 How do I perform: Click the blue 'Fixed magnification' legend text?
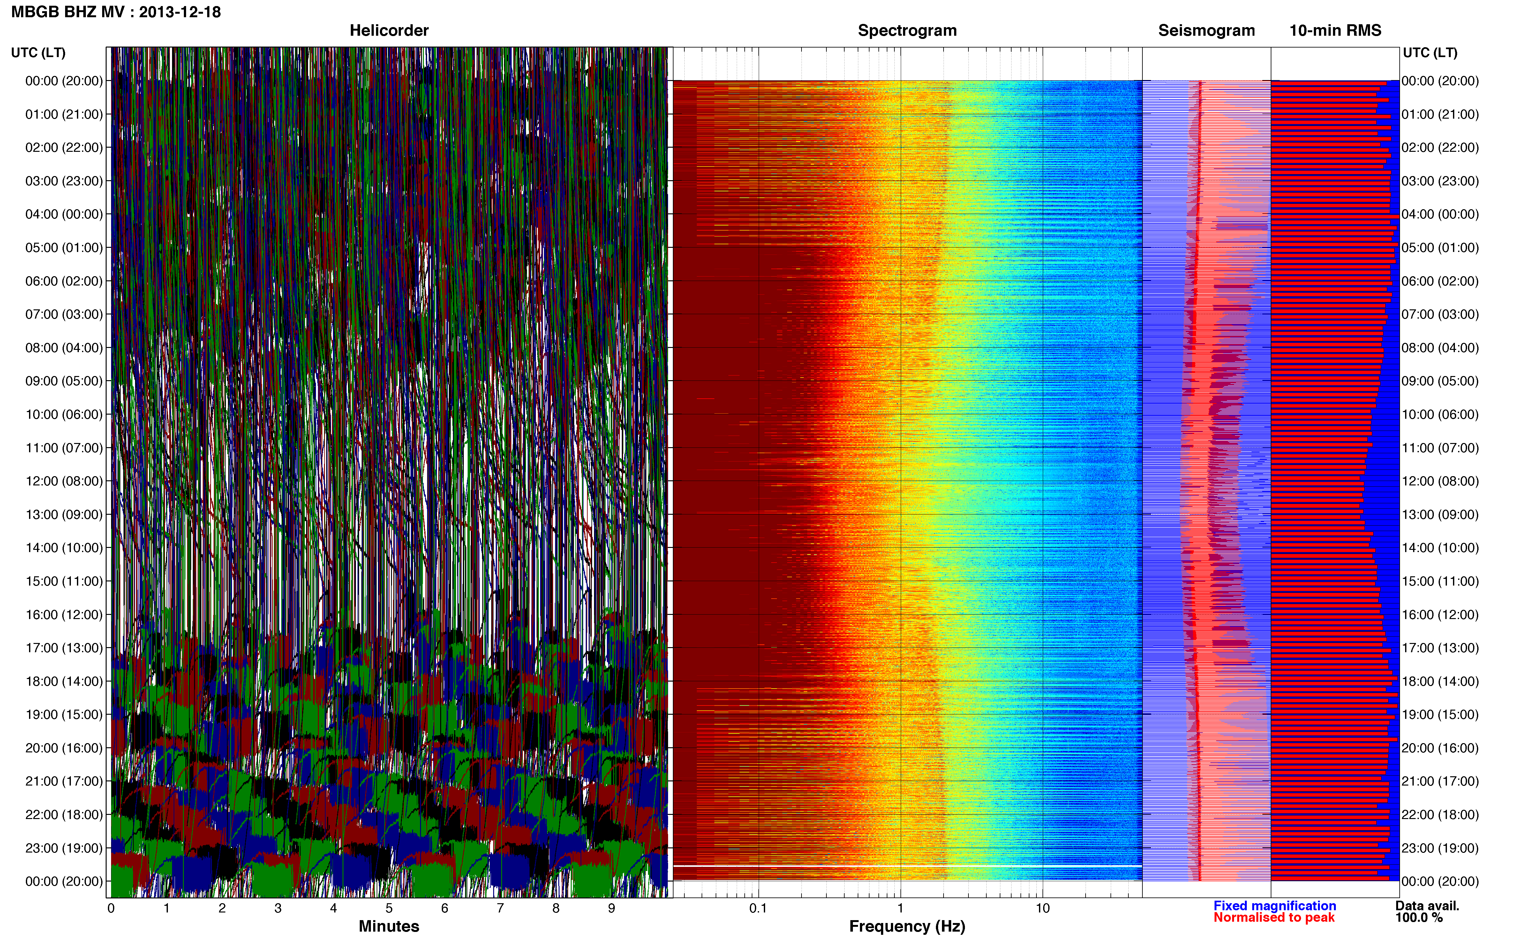[x=1275, y=906]
